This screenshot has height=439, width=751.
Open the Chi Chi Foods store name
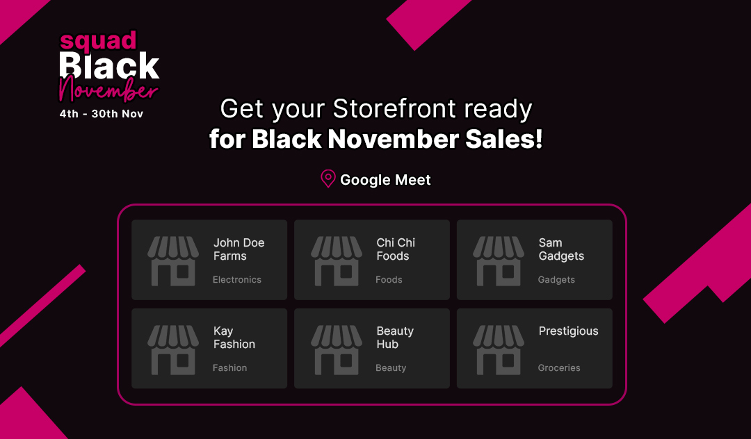click(x=396, y=249)
